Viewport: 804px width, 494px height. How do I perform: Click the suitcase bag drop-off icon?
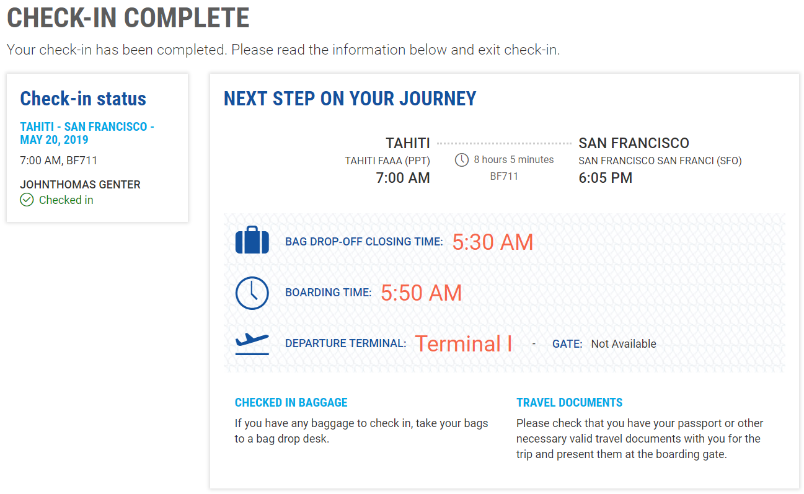[x=252, y=240]
